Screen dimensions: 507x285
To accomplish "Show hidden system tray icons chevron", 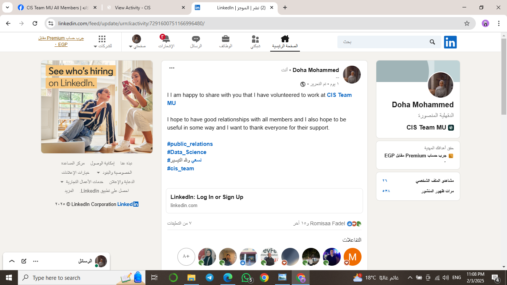I will click(x=410, y=278).
